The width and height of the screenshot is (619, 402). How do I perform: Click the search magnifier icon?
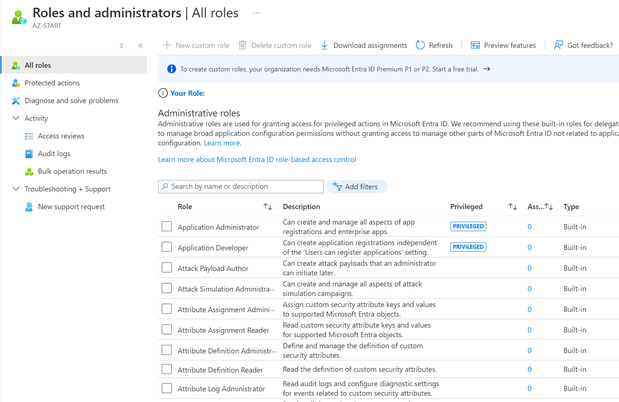165,186
